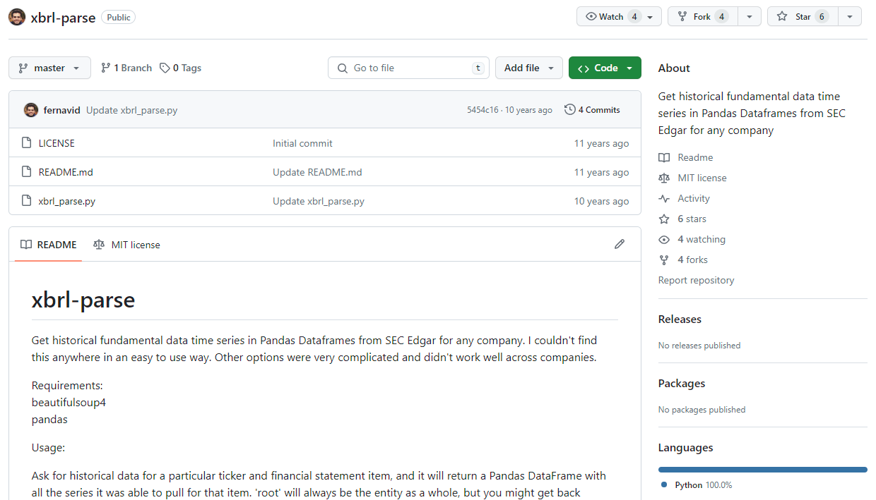Click the README.md file icon
Viewport: 876px width, 500px height.
point(26,172)
